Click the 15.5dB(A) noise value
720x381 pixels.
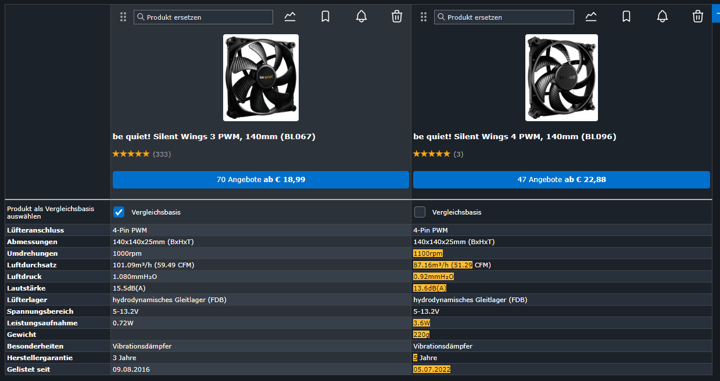coord(129,288)
